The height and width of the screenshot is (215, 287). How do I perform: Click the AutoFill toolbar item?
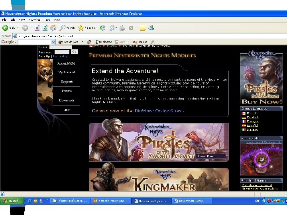[x=122, y=42]
